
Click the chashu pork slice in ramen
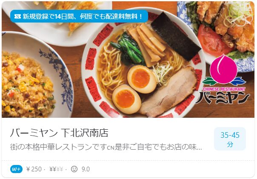[168, 92]
